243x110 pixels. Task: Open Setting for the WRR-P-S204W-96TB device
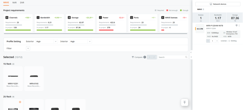coord(233,41)
